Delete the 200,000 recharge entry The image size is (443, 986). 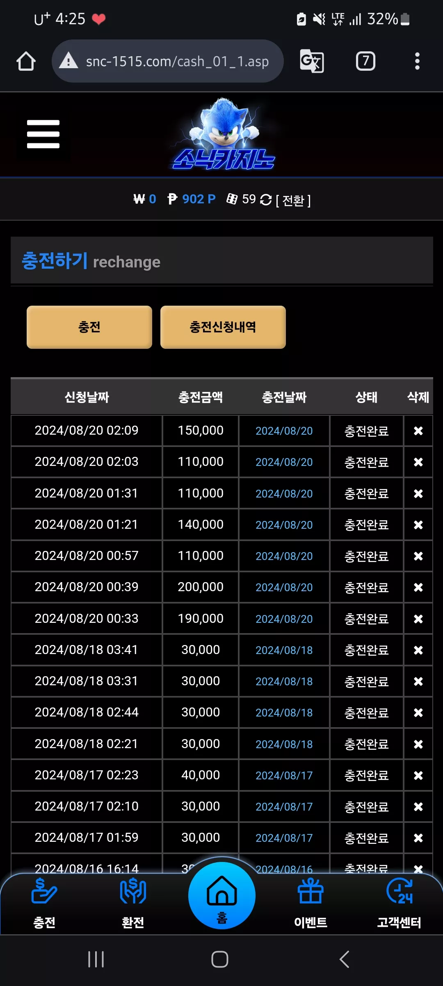(x=418, y=587)
